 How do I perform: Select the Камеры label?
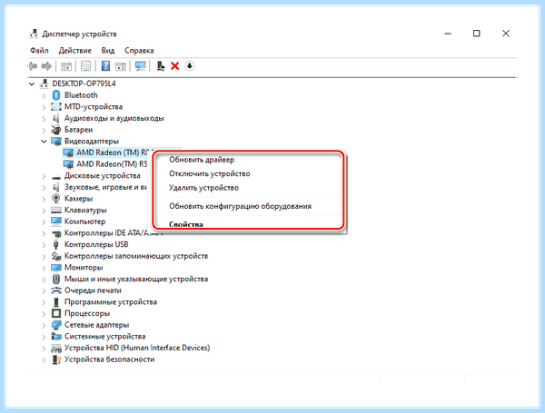click(x=78, y=199)
